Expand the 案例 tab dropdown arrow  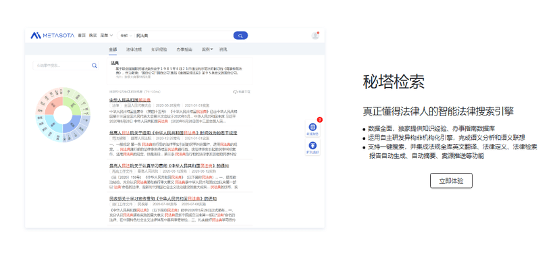[x=211, y=49]
